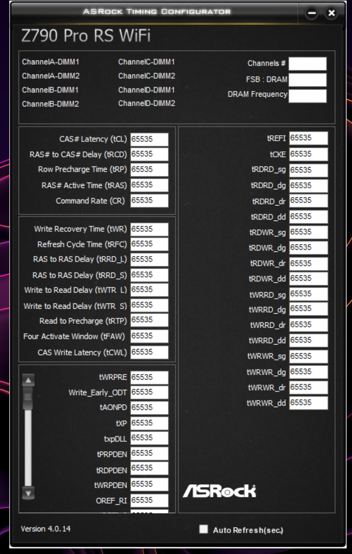This screenshot has width=352, height=554.
Task: Click the tWRRD_dg value field
Action: [309, 309]
